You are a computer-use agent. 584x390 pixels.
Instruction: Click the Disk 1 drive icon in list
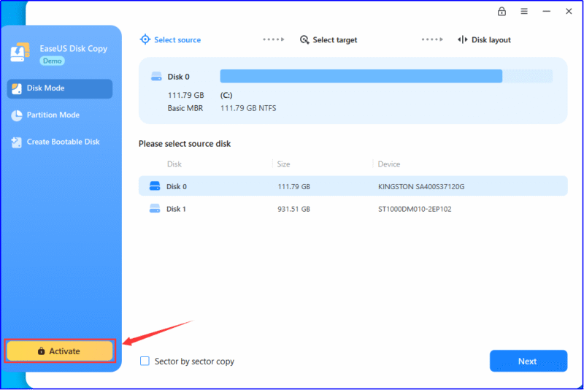[x=155, y=209]
